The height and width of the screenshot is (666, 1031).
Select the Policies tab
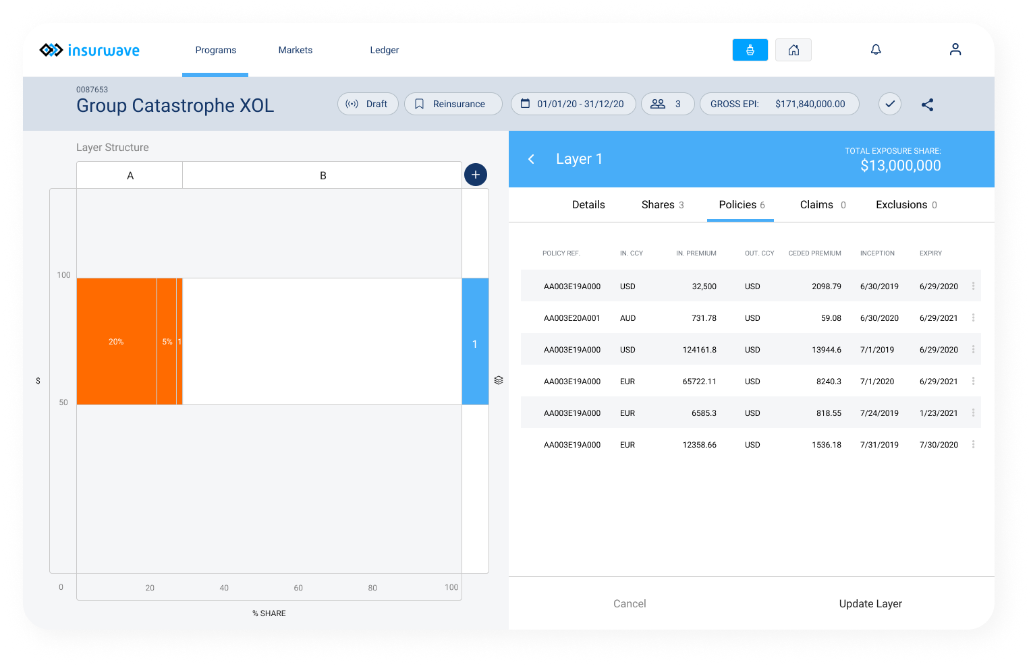click(741, 204)
